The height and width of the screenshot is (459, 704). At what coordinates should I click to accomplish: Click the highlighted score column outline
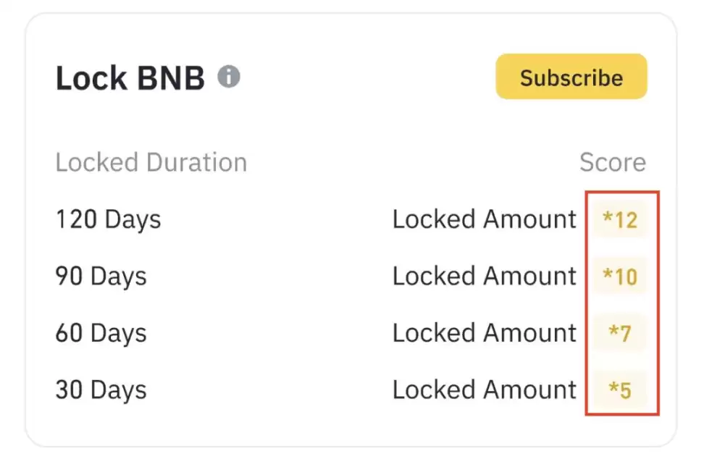[622, 304]
